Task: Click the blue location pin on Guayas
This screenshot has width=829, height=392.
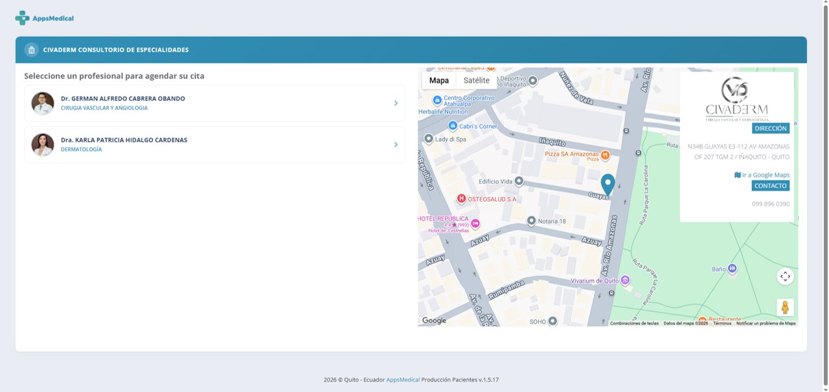Action: tap(608, 185)
